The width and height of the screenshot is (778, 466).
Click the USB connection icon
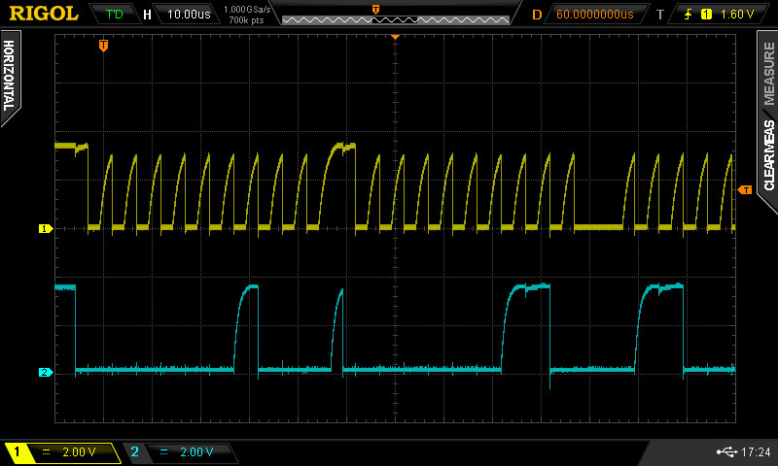[725, 452]
